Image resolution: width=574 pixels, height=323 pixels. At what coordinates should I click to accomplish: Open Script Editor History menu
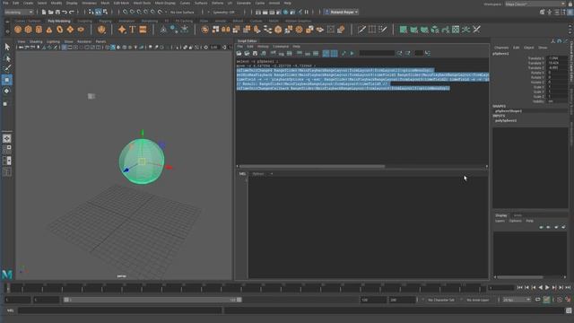click(x=263, y=47)
